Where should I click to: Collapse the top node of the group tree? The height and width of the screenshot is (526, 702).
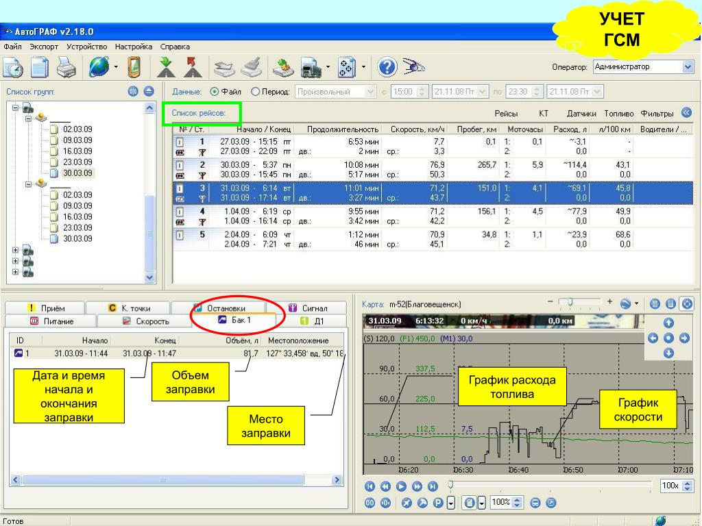16,108
